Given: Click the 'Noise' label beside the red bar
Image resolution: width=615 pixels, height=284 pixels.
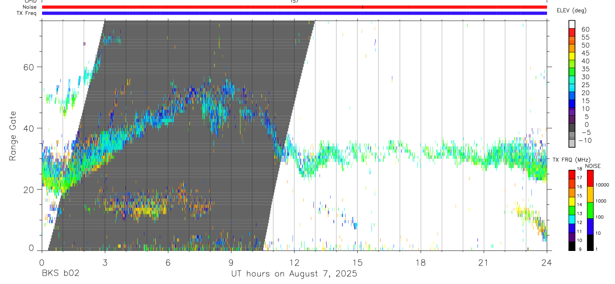Looking at the screenshot, I should tap(30, 7).
